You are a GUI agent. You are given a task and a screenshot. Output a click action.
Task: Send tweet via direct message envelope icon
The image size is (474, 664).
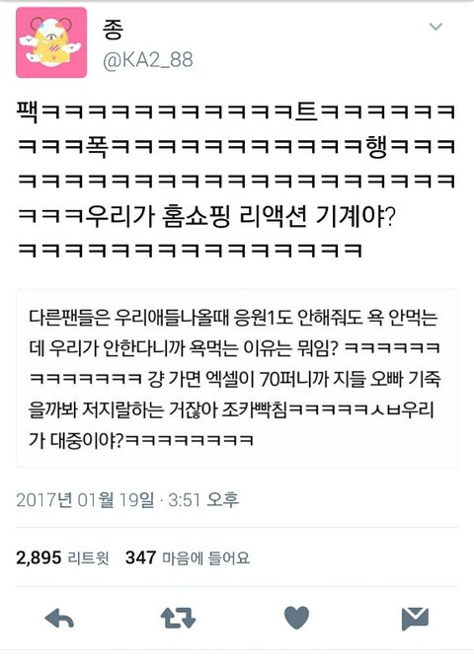[415, 619]
